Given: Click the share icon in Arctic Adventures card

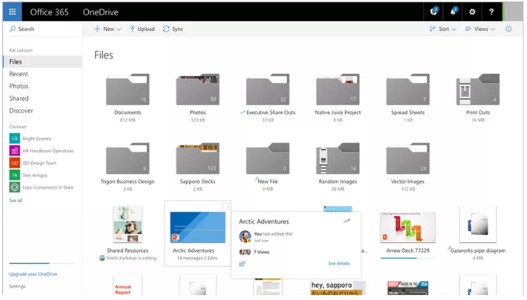Looking at the screenshot, I should point(242,263).
